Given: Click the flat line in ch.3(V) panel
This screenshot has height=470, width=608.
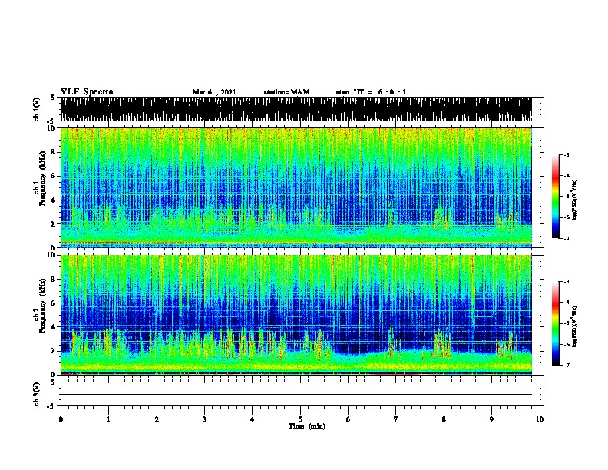Looking at the screenshot, I should click(296, 395).
